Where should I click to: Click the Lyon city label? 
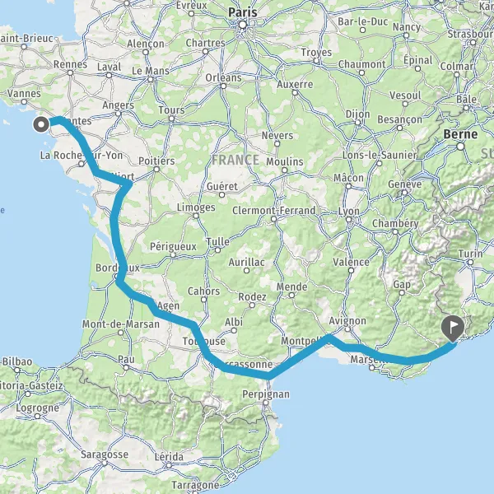[x=349, y=211]
